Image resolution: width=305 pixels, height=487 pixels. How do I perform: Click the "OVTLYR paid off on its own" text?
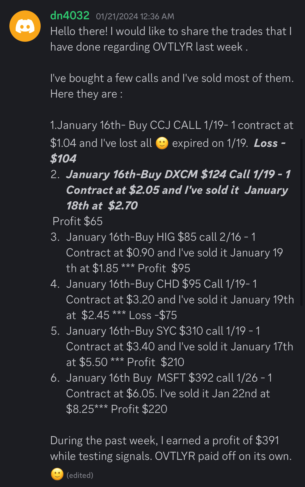coord(223,456)
